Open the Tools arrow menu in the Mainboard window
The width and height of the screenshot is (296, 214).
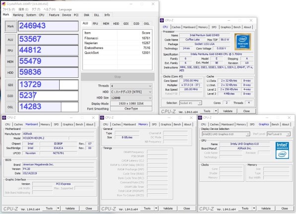click(58, 209)
